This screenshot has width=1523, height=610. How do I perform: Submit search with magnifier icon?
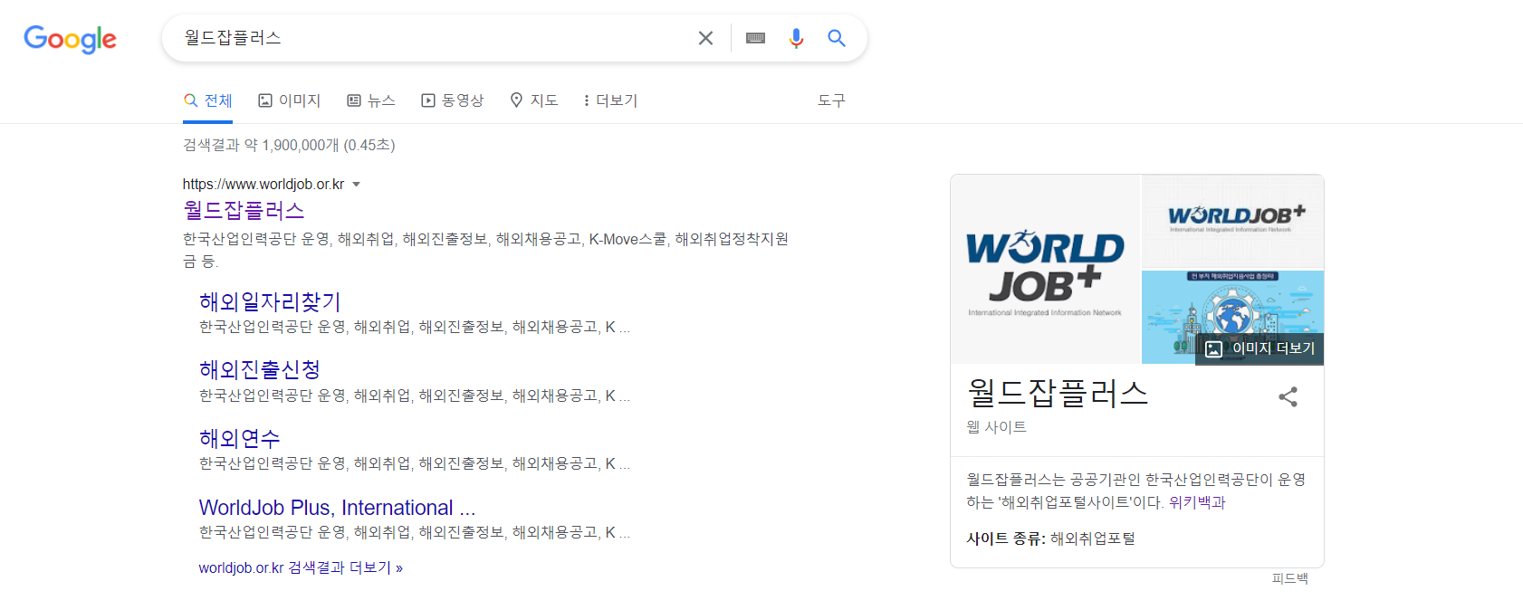pyautogui.click(x=837, y=38)
